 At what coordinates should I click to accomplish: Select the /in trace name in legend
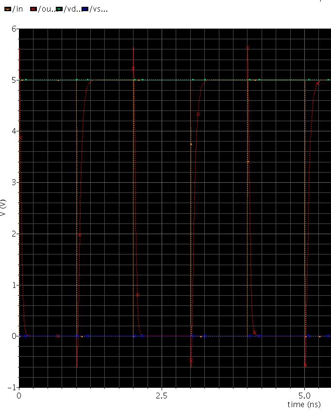(17, 9)
